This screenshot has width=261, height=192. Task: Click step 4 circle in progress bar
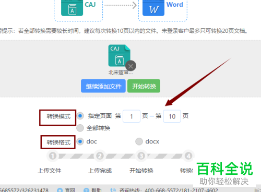[x=188, y=156]
